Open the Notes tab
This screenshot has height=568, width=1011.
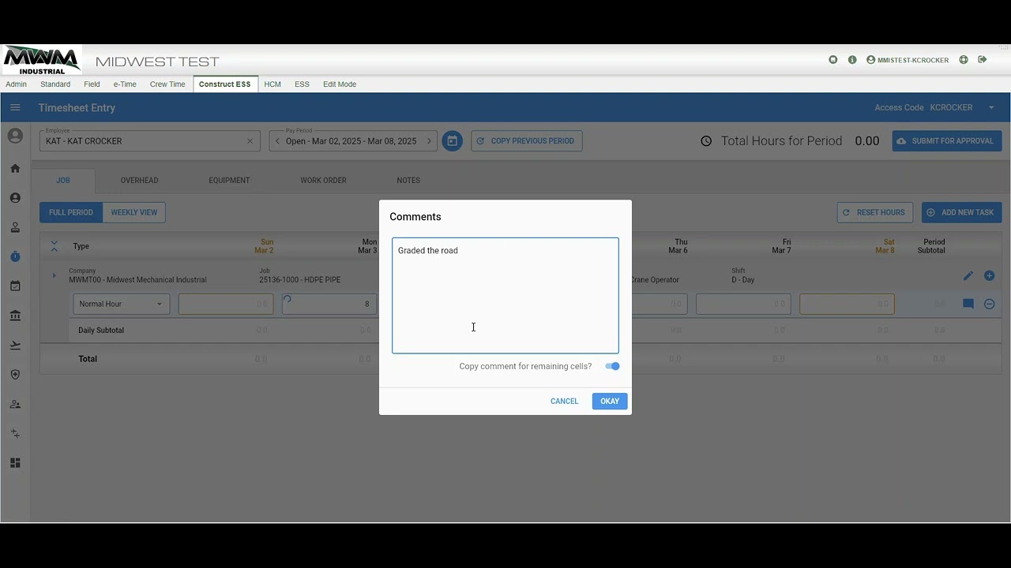(408, 181)
